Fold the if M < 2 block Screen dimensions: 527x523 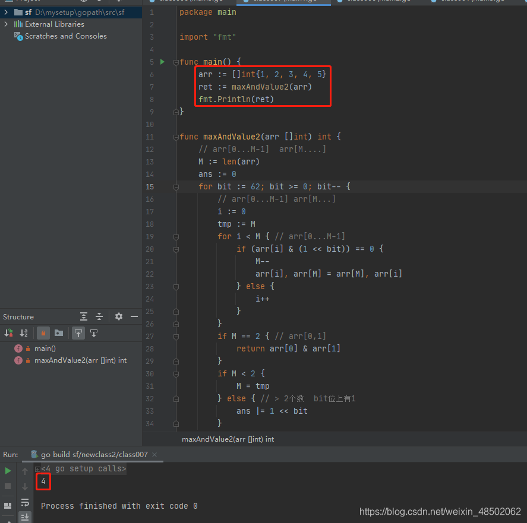(x=176, y=374)
